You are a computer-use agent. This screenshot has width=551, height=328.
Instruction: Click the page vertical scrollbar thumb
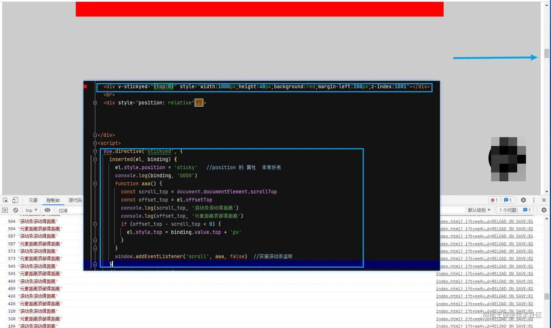coord(547,53)
